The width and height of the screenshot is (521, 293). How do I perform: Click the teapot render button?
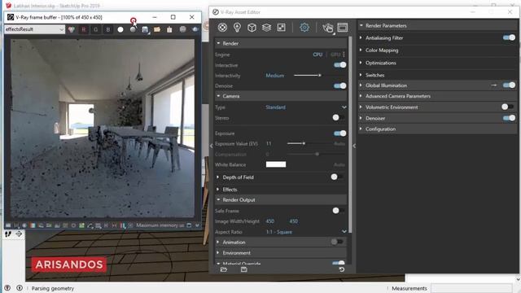(327, 28)
